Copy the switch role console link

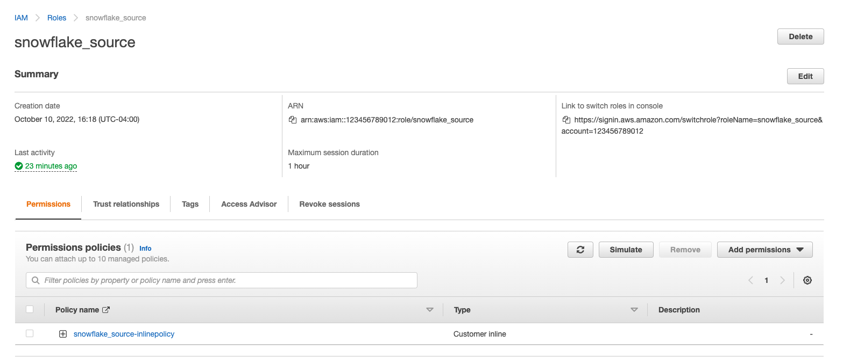pyautogui.click(x=566, y=120)
